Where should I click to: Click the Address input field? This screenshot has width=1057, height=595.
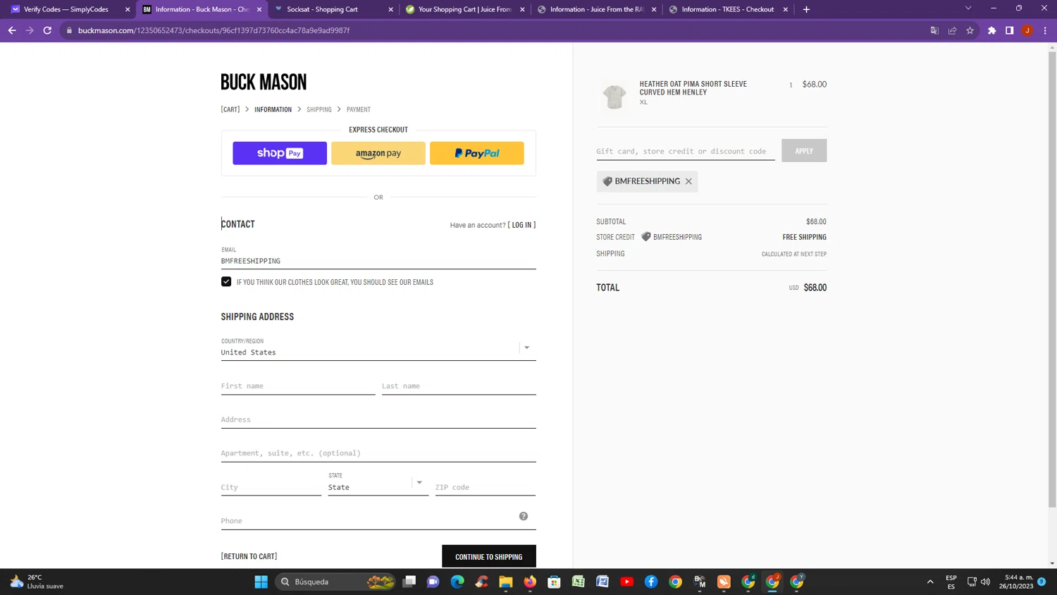click(378, 419)
